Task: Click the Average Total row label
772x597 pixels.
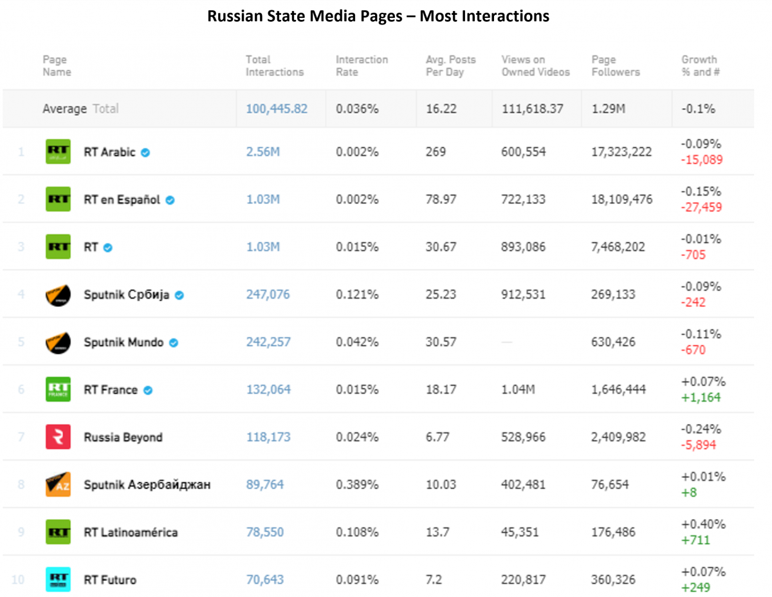Action: (x=80, y=109)
